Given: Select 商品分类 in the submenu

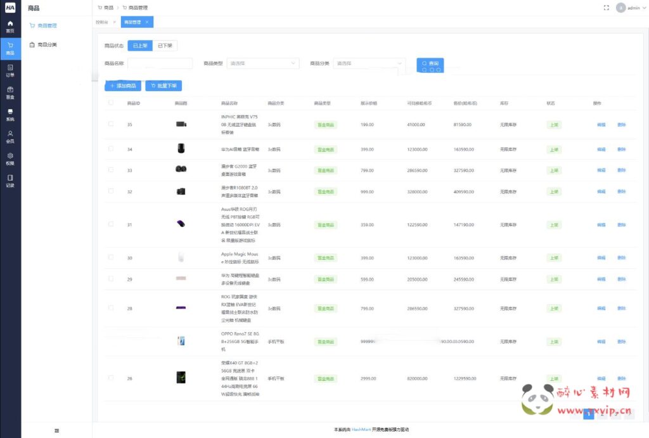Looking at the screenshot, I should click(x=47, y=45).
